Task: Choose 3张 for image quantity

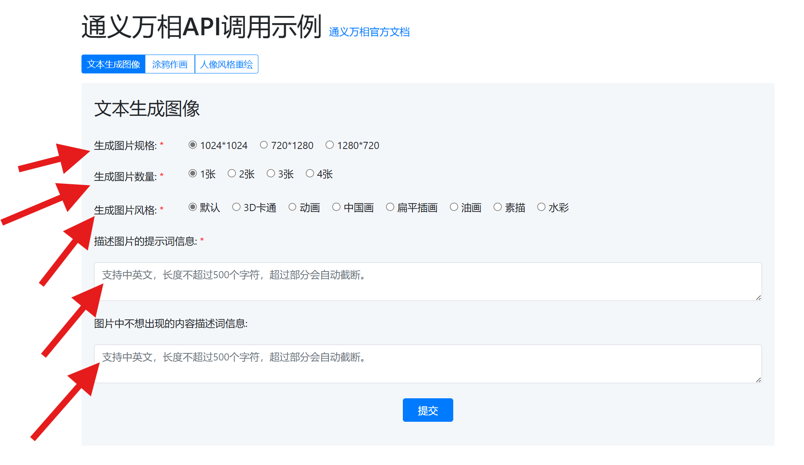Action: (271, 173)
